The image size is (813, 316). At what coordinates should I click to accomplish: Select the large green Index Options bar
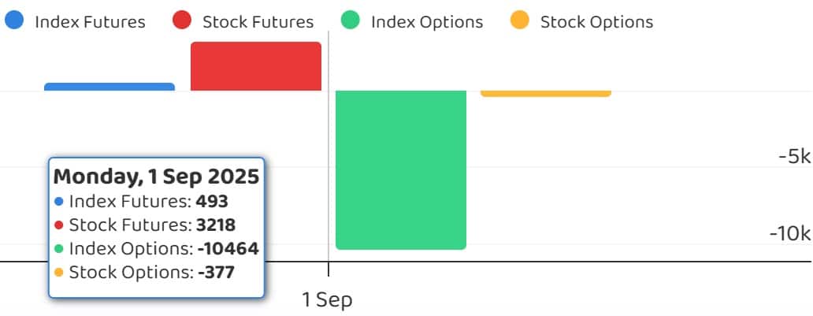tap(401, 169)
